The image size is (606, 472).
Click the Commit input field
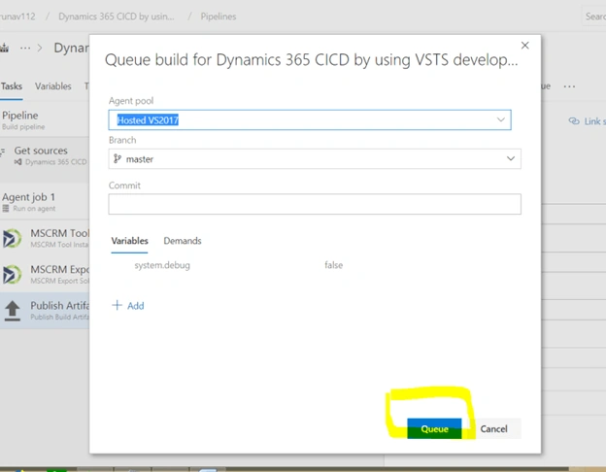point(315,204)
